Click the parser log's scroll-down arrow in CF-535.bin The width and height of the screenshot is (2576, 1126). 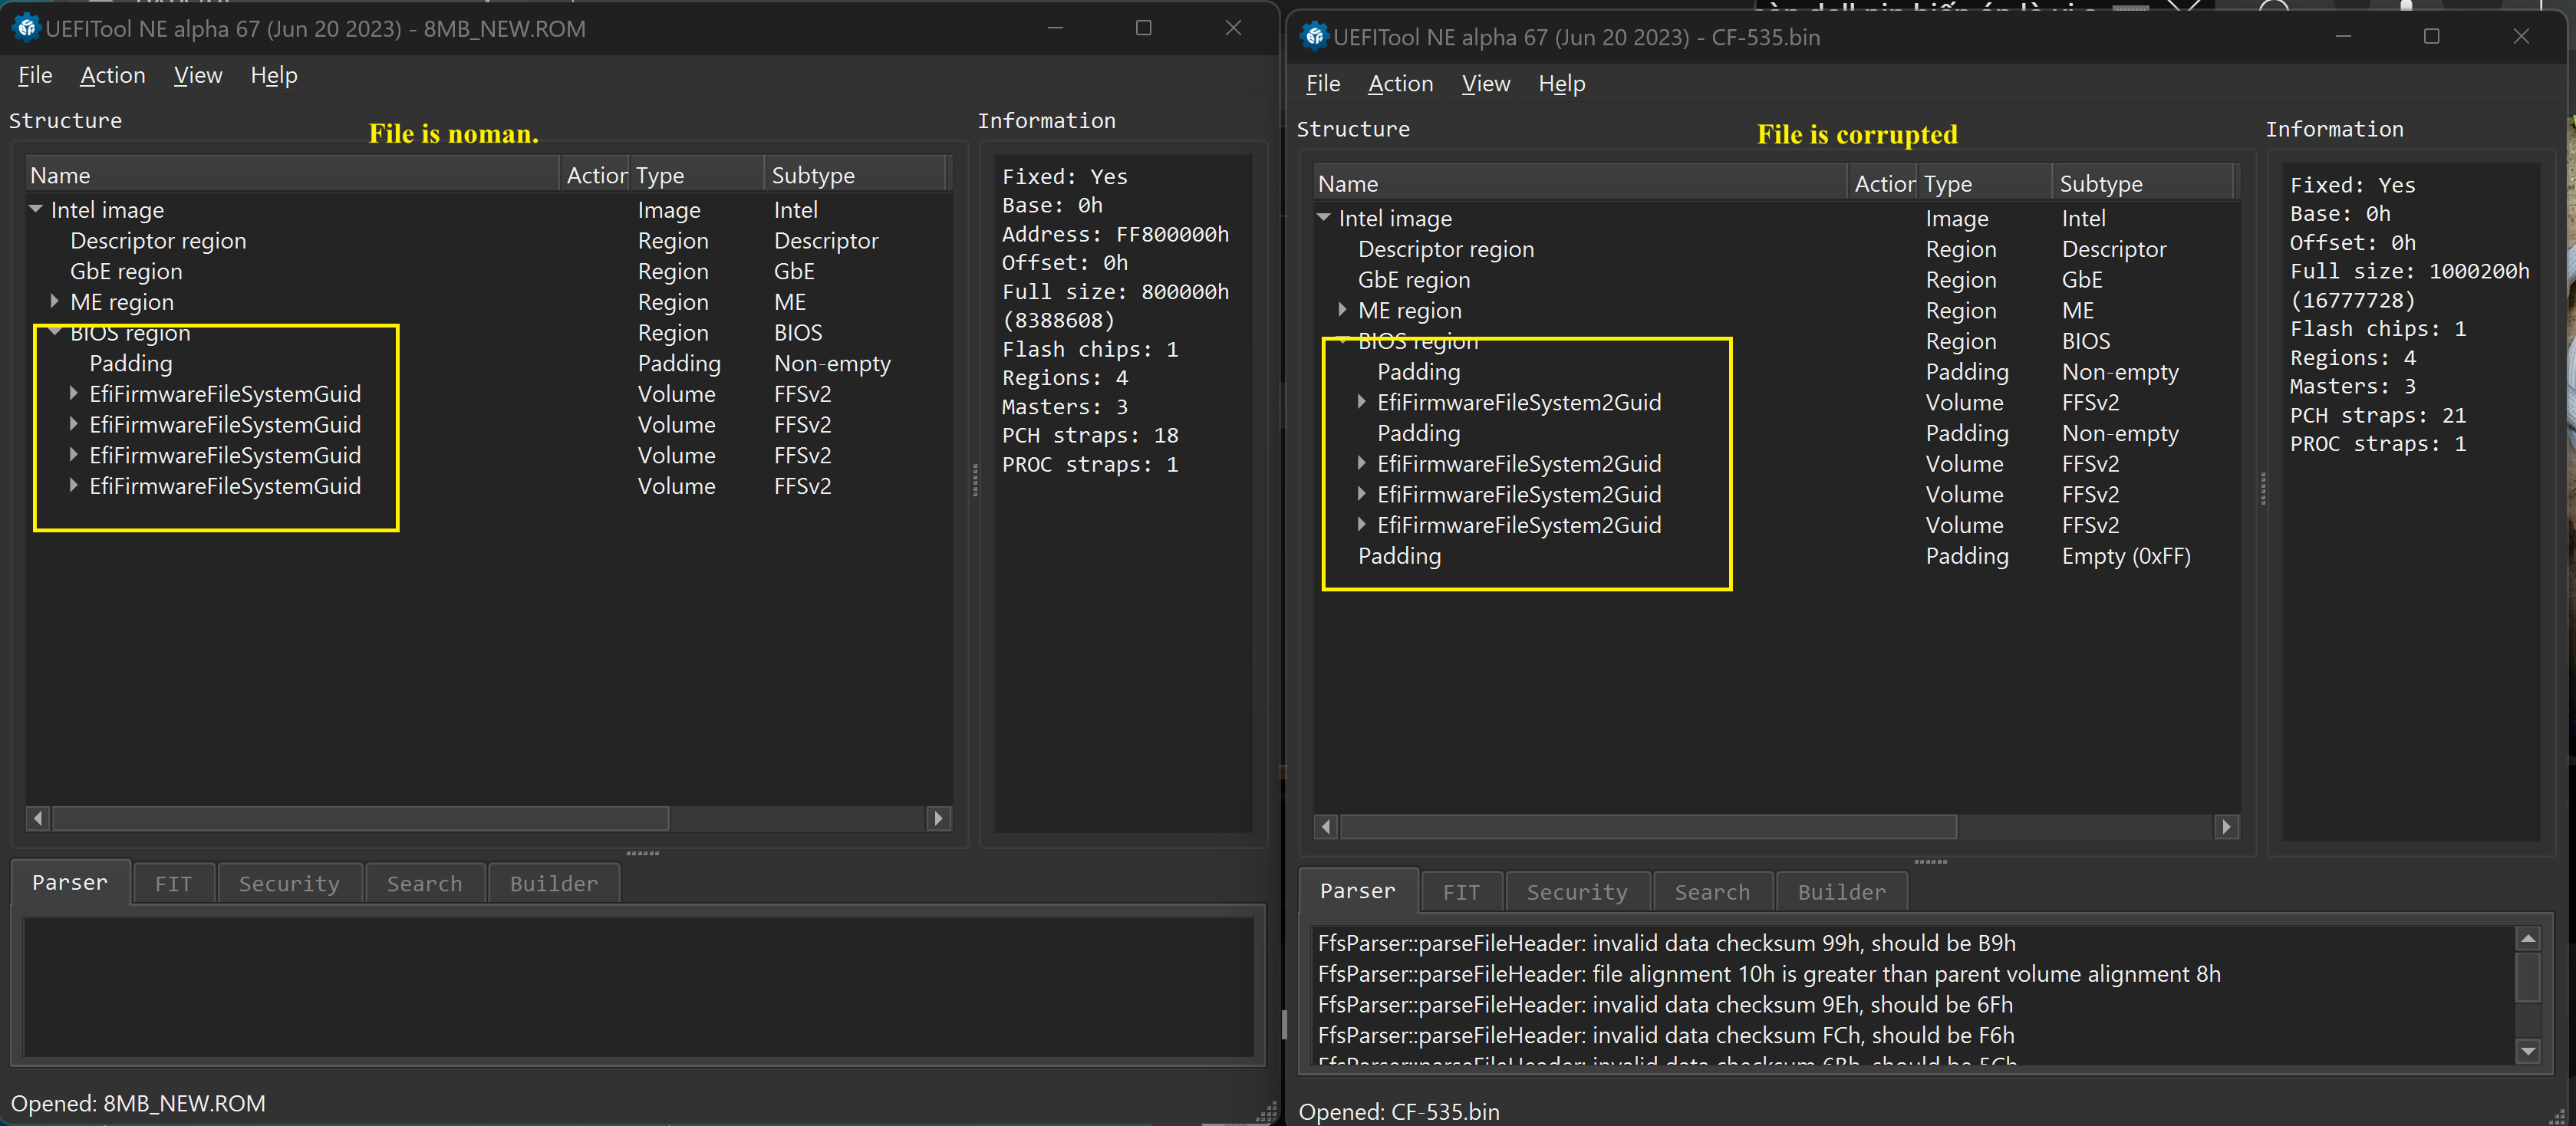click(2528, 1051)
